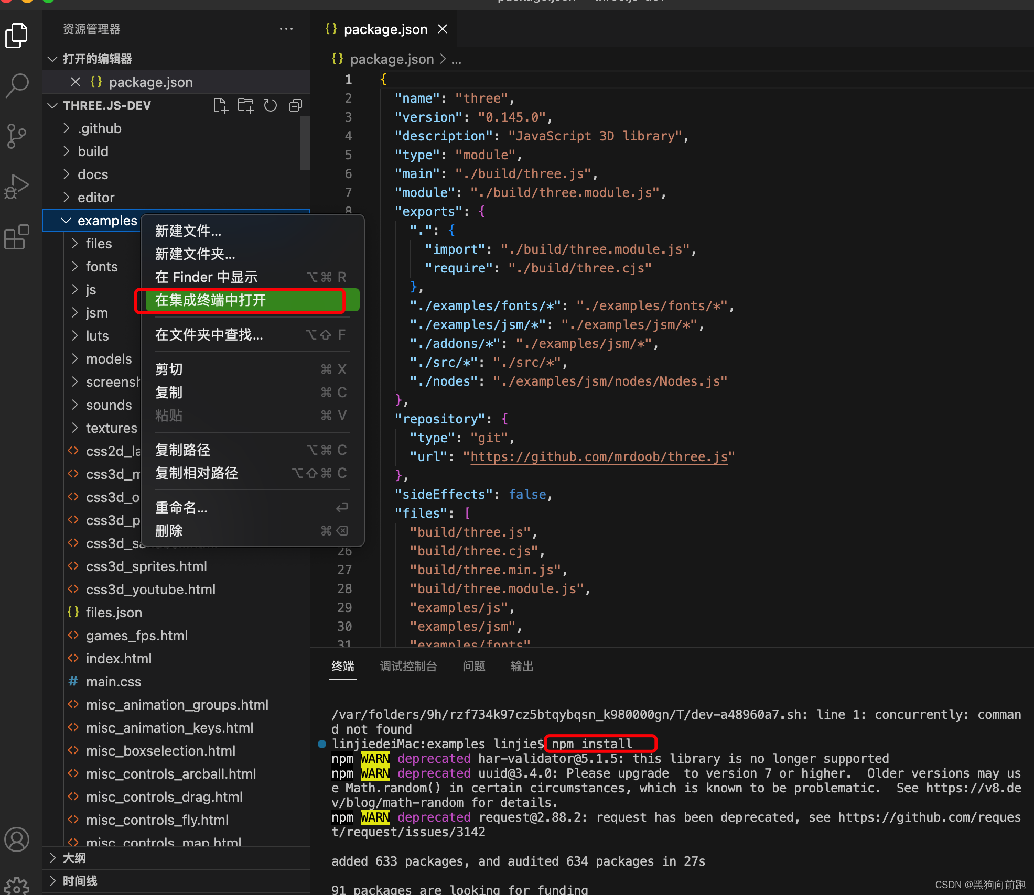
Task: Open the Search view icon
Action: coord(17,85)
